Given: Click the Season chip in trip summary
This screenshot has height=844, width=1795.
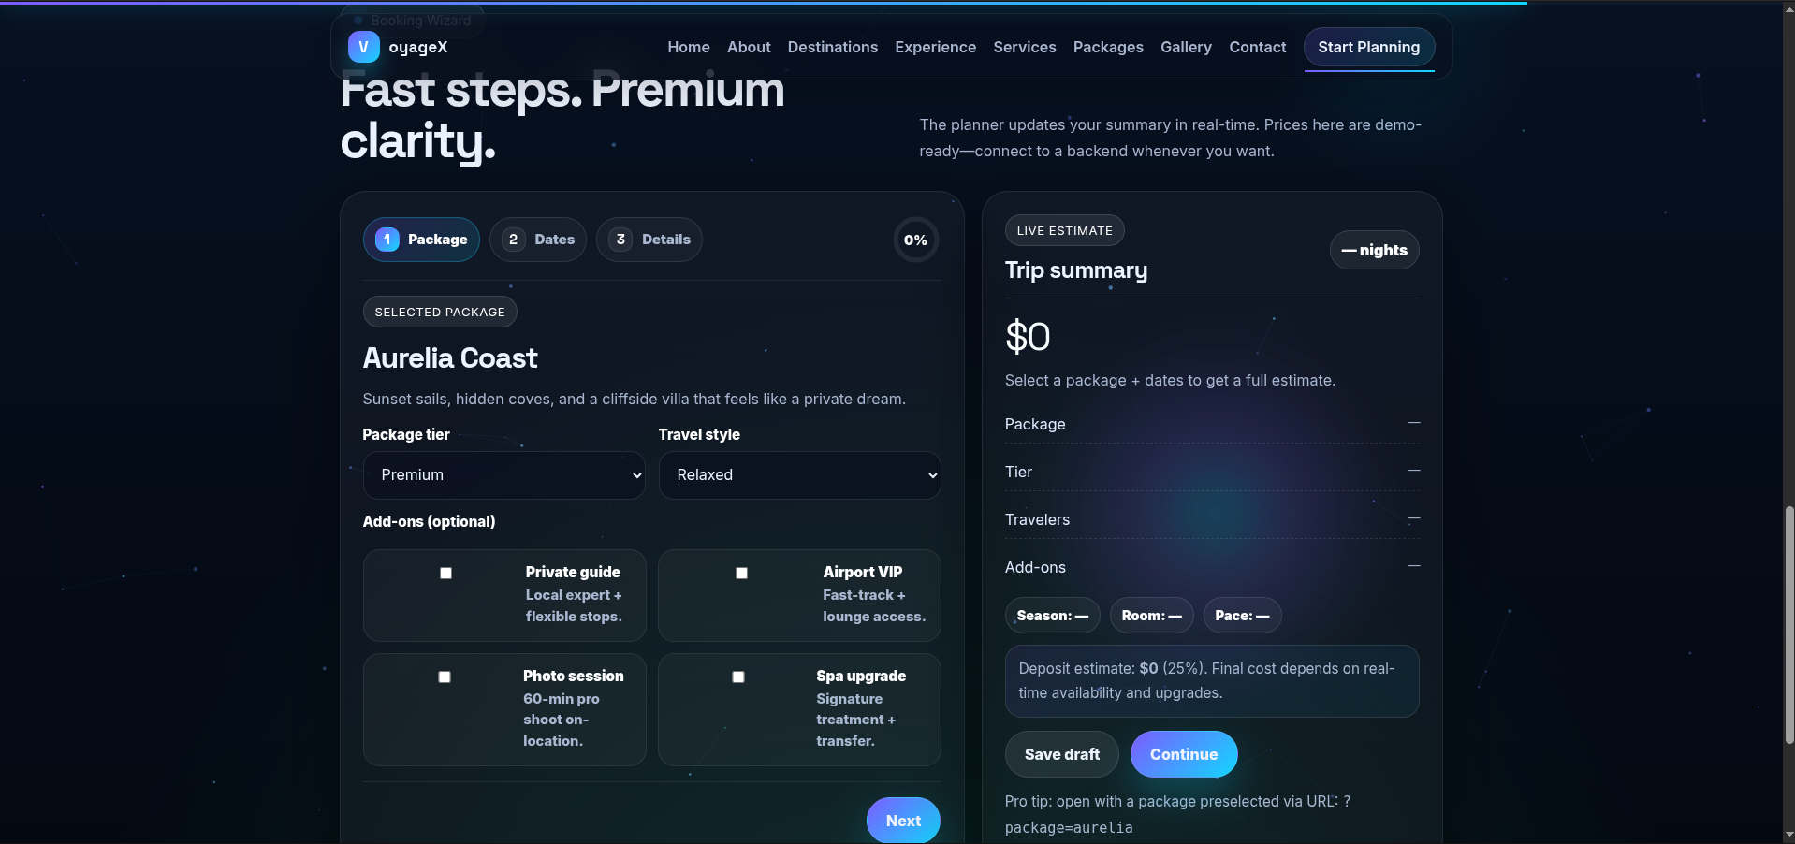Looking at the screenshot, I should point(1052,616).
